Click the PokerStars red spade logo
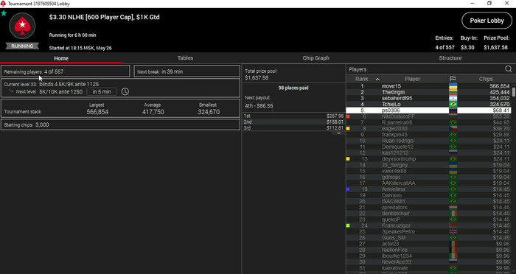 coord(22,26)
